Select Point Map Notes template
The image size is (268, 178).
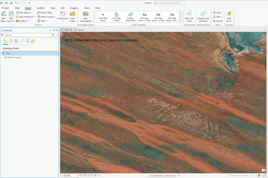(x=103, y=17)
